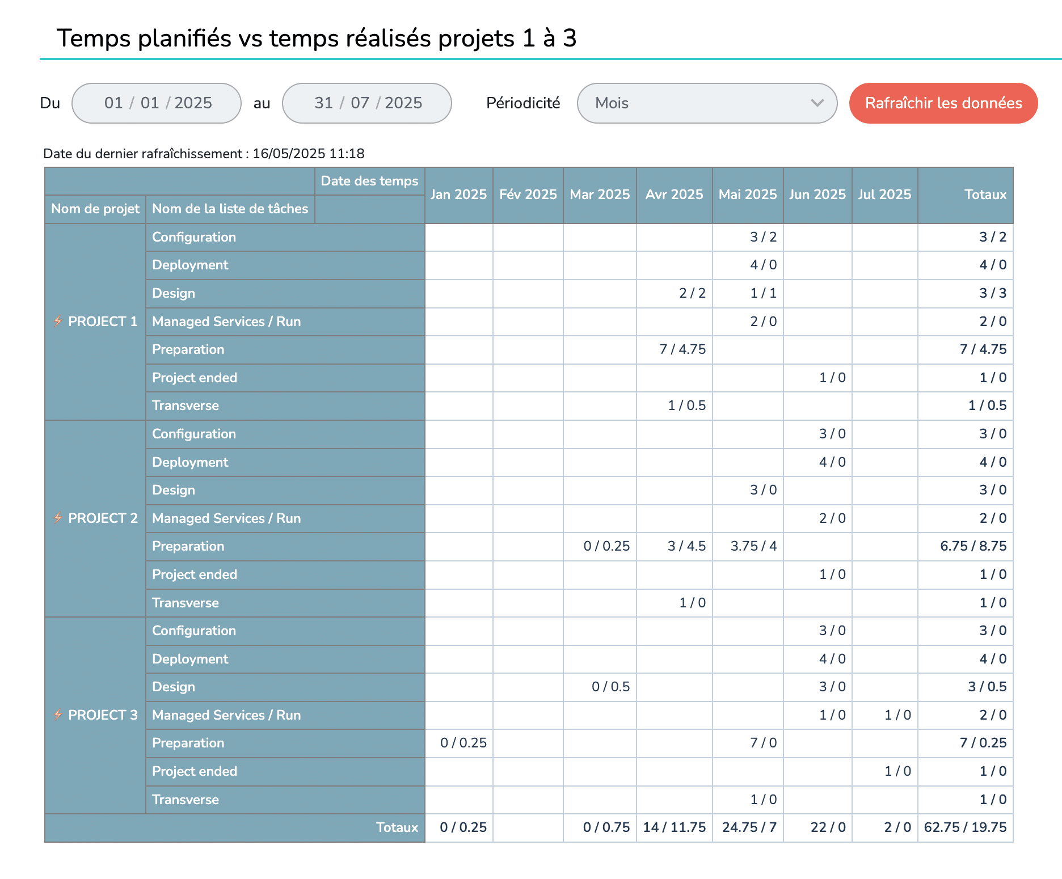Click the Mai 2025 column header

click(x=748, y=195)
